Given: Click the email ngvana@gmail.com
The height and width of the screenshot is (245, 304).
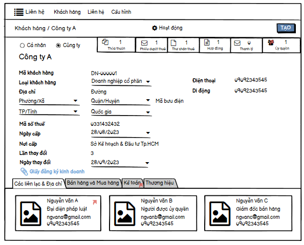Looking at the screenshot, I should 69,217.
